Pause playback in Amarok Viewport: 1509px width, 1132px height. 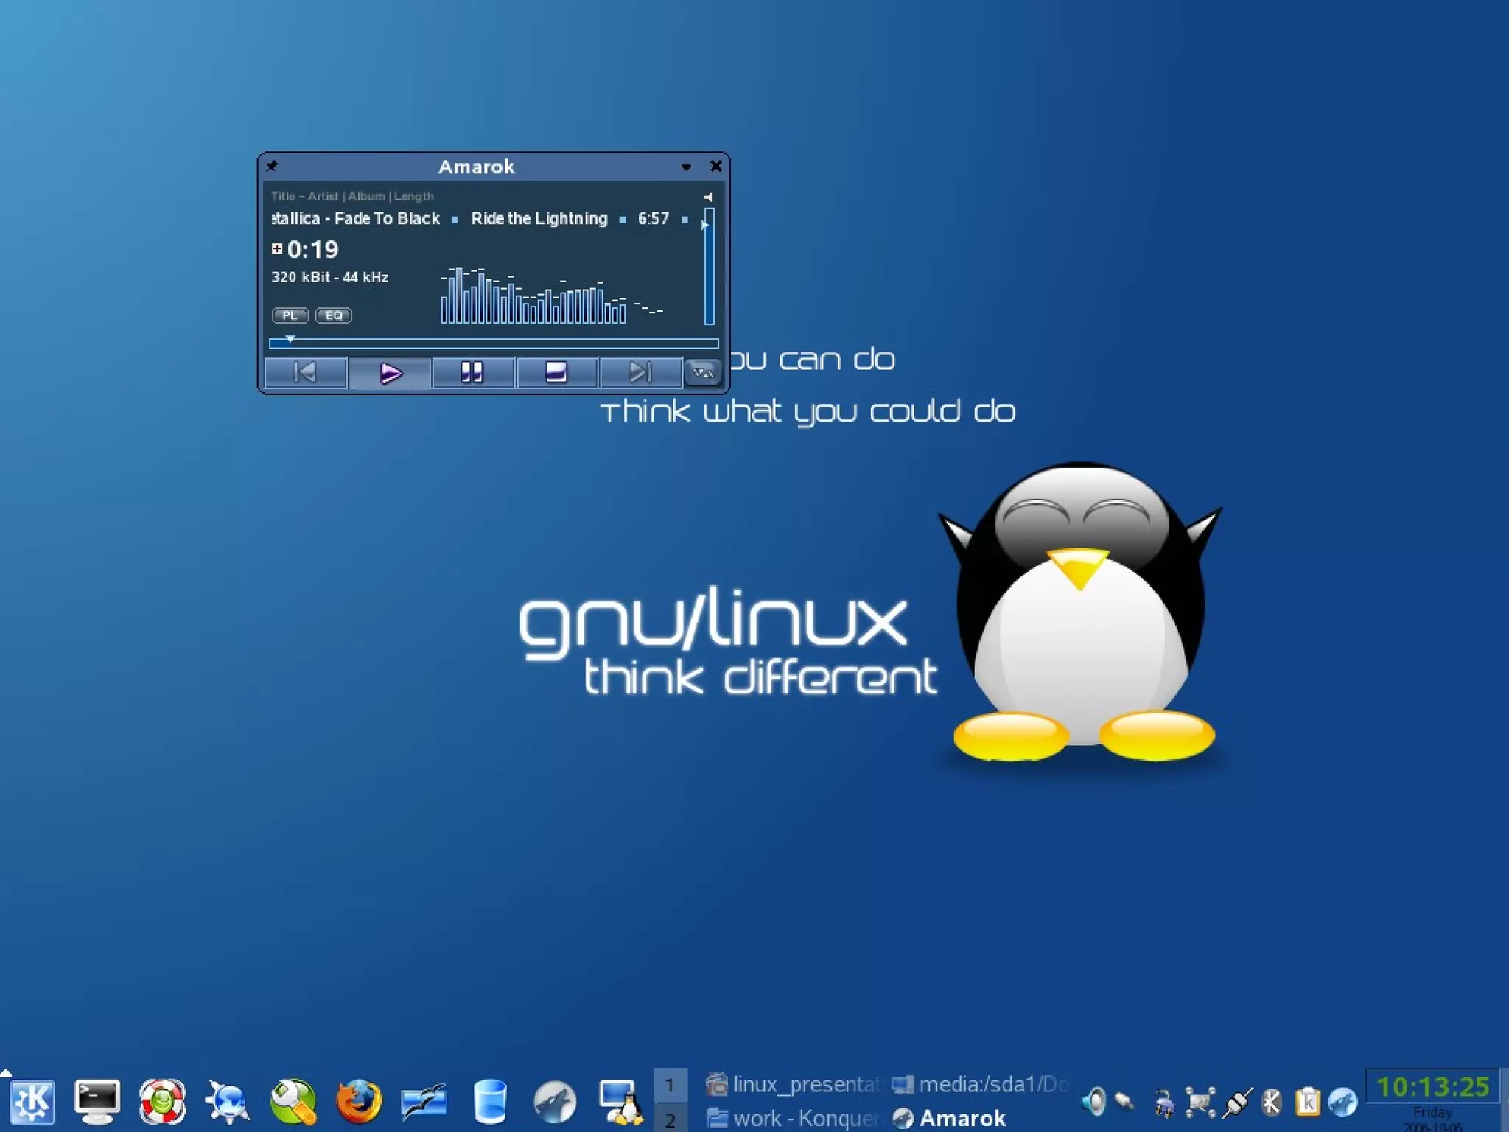[472, 372]
